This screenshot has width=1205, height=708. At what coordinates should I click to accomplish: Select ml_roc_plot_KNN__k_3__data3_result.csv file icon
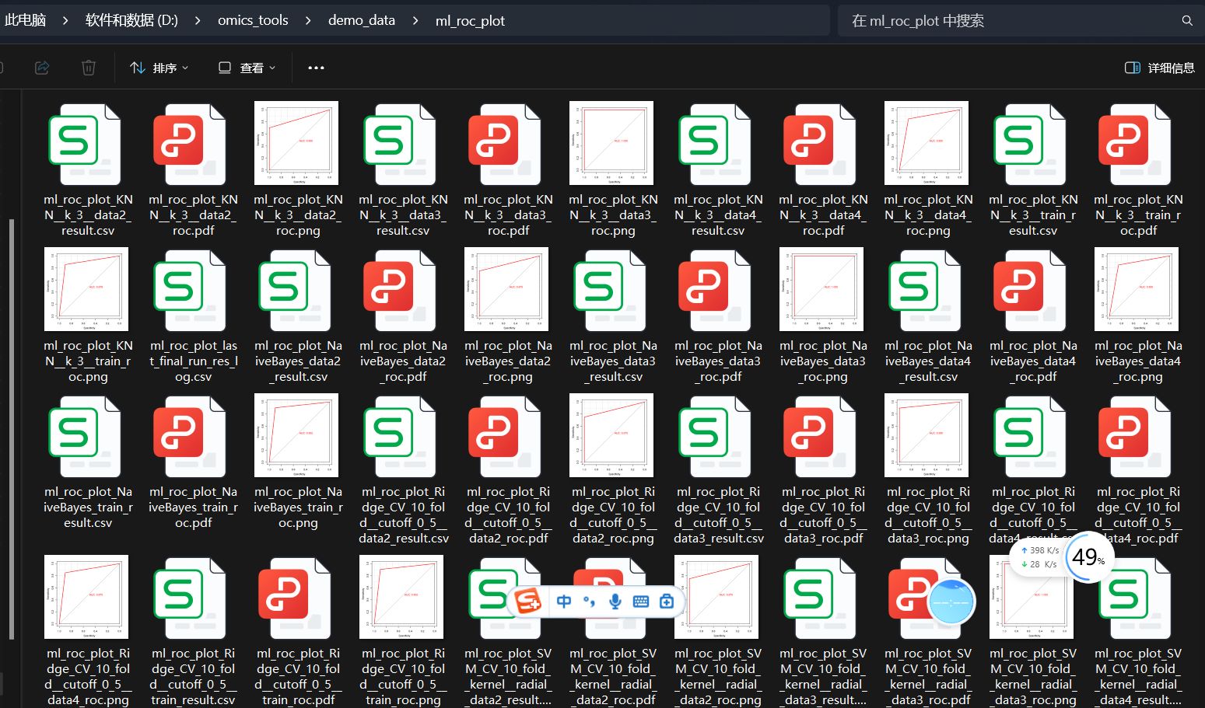[401, 145]
